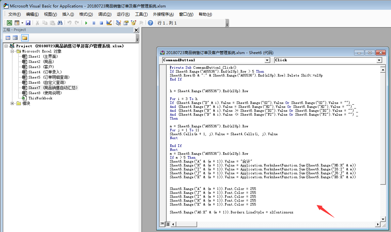Open the CommandButton1 object dropdown
This screenshot has width=391, height=232.
pyautogui.click(x=267, y=60)
